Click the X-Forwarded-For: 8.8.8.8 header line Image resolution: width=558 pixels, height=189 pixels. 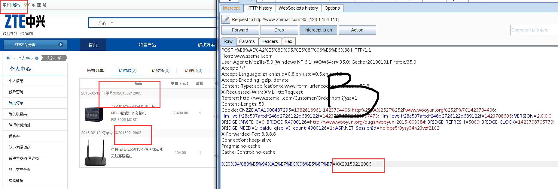tap(249, 134)
